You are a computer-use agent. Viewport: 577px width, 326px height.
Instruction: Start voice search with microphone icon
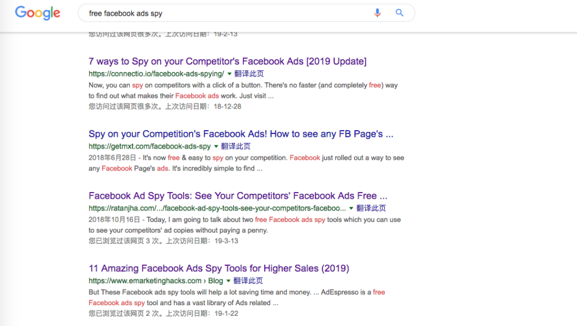(x=377, y=13)
